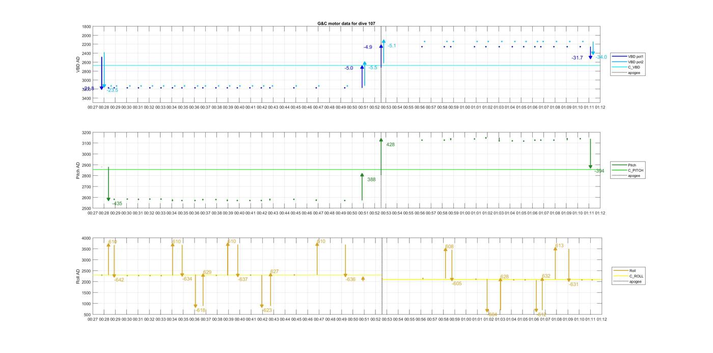This screenshot has width=713, height=353.
Task: Click the '3100' tick on Pitch axis
Action: (86, 143)
